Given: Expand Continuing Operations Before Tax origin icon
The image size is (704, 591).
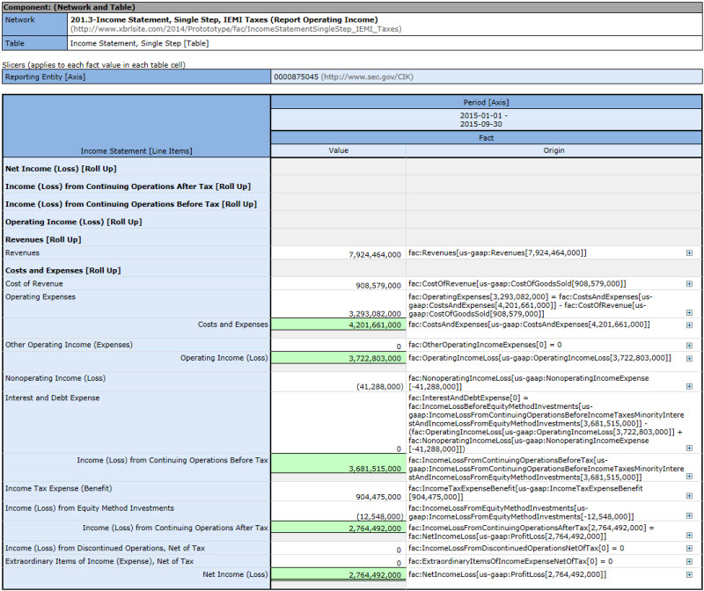Looking at the screenshot, I should coord(689,477).
